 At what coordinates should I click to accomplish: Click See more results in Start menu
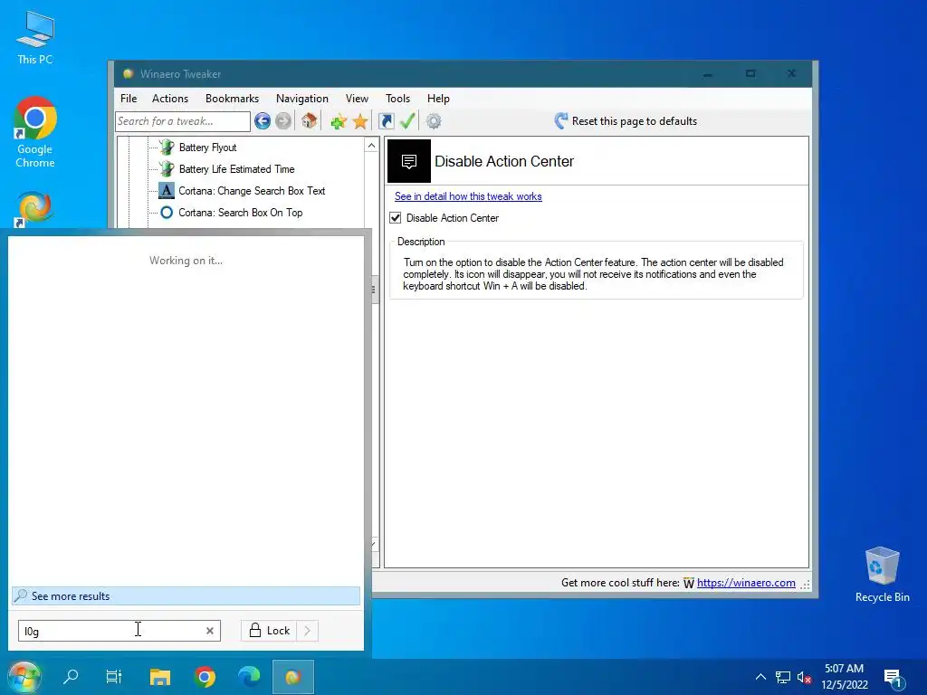(186, 596)
